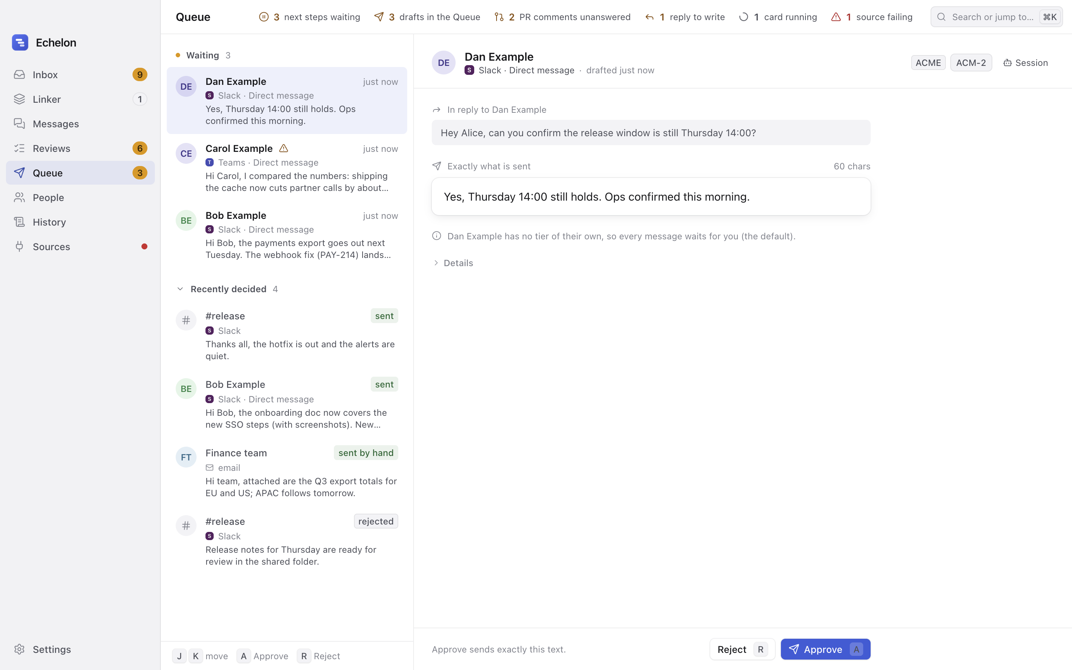Screen dimensions: 1072x670
Task: Open the sent #release hotfix message
Action: pos(287,335)
